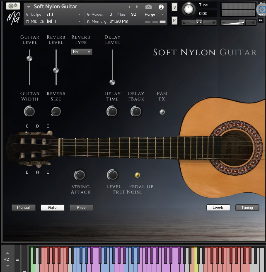Switch to the Levels tab
The height and width of the screenshot is (272, 266).
(218, 208)
